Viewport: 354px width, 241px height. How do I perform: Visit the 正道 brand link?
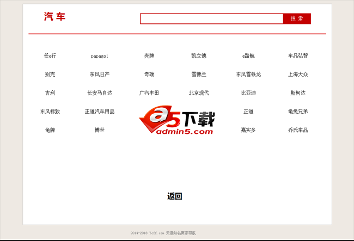point(248,111)
